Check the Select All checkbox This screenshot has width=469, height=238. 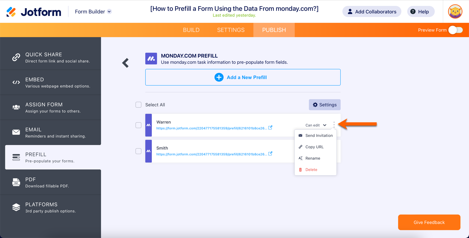pos(138,105)
